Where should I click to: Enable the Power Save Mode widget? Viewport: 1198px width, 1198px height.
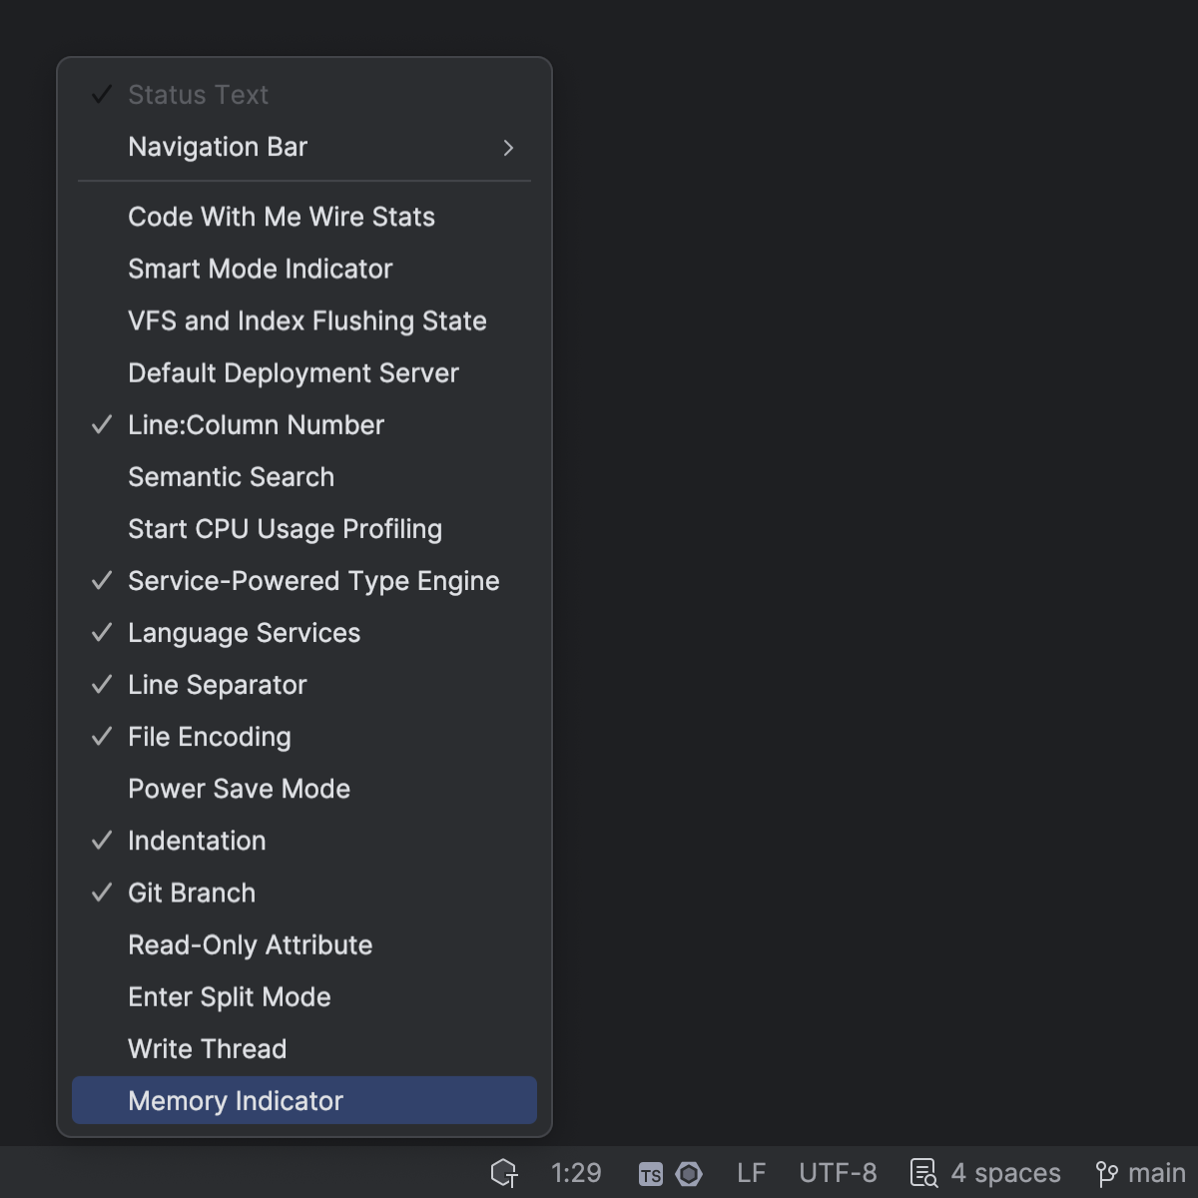tap(239, 788)
